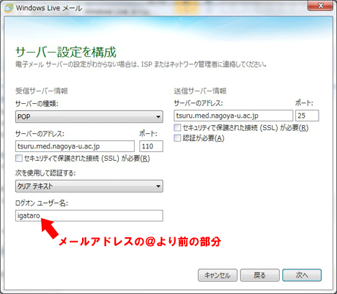Click the 送信サーバー情報 section label
This screenshot has width=337, height=294.
coord(200,91)
